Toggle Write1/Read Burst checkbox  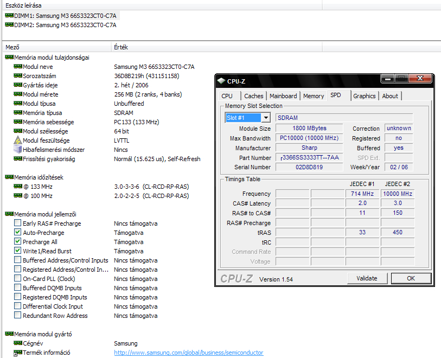click(18, 251)
